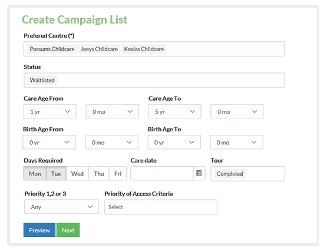The height and width of the screenshot is (251, 327).
Task: Open the Care Age From months dropdown
Action: click(112, 111)
